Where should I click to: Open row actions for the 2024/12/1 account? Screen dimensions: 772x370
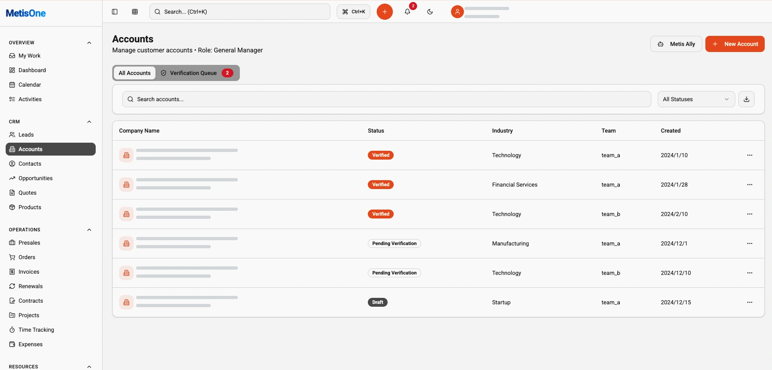pos(750,243)
